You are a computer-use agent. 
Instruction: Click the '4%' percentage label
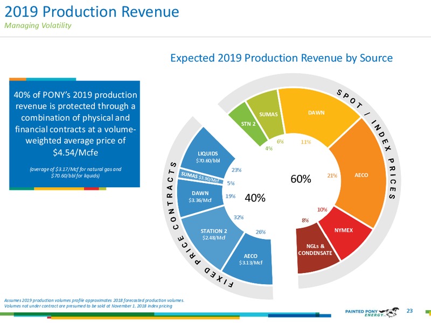(268, 149)
